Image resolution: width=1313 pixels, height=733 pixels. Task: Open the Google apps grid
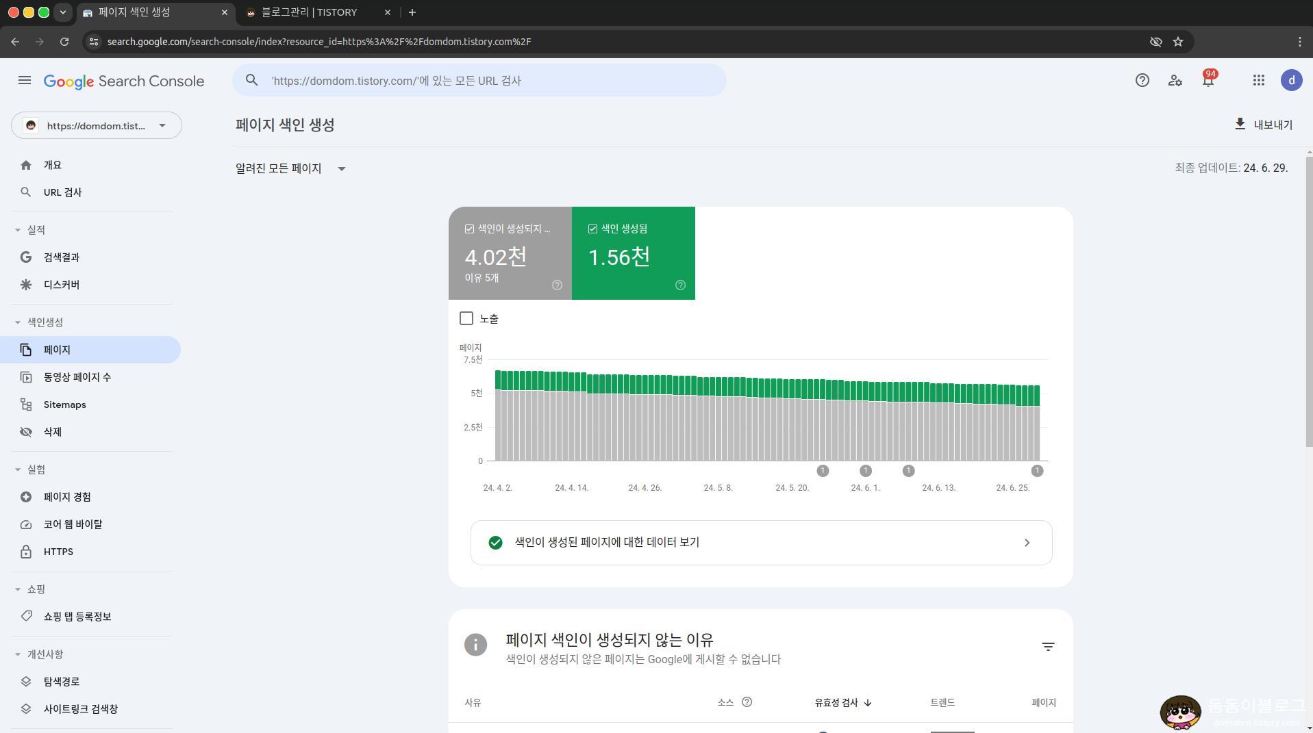[1258, 81]
